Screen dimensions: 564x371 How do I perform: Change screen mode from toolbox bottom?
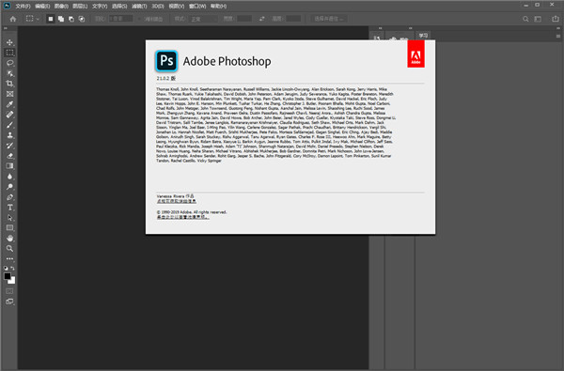coord(9,301)
